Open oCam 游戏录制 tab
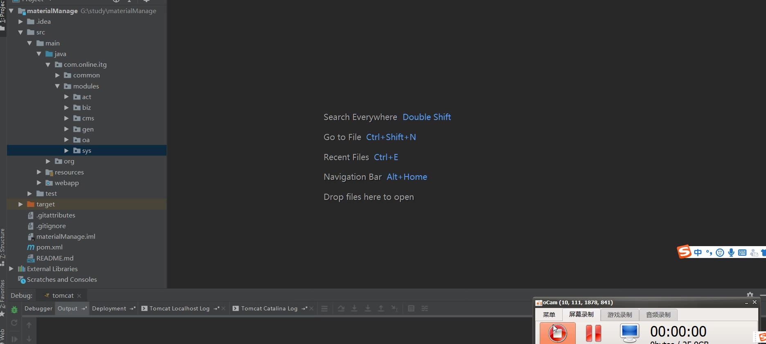The image size is (766, 344). [x=620, y=315]
